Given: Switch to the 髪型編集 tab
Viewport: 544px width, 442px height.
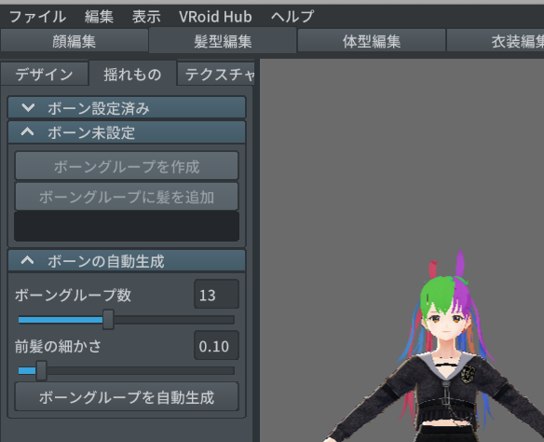Looking at the screenshot, I should 223,41.
